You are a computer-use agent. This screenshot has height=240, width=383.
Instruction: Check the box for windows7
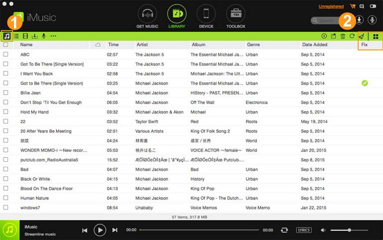click(x=5, y=207)
